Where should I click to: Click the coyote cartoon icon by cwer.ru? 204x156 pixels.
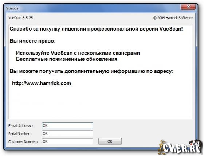coord(161,147)
